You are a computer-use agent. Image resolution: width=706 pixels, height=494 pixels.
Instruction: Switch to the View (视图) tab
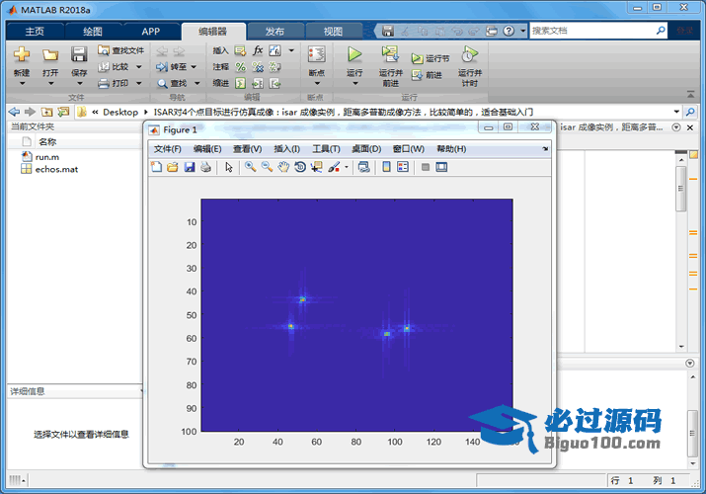coord(333,31)
